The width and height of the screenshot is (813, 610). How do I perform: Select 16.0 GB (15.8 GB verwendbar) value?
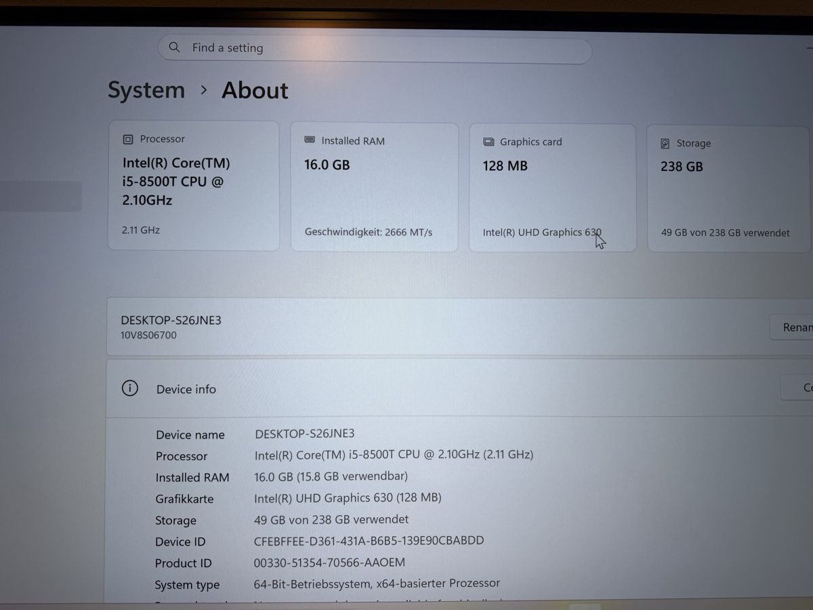[x=331, y=476]
